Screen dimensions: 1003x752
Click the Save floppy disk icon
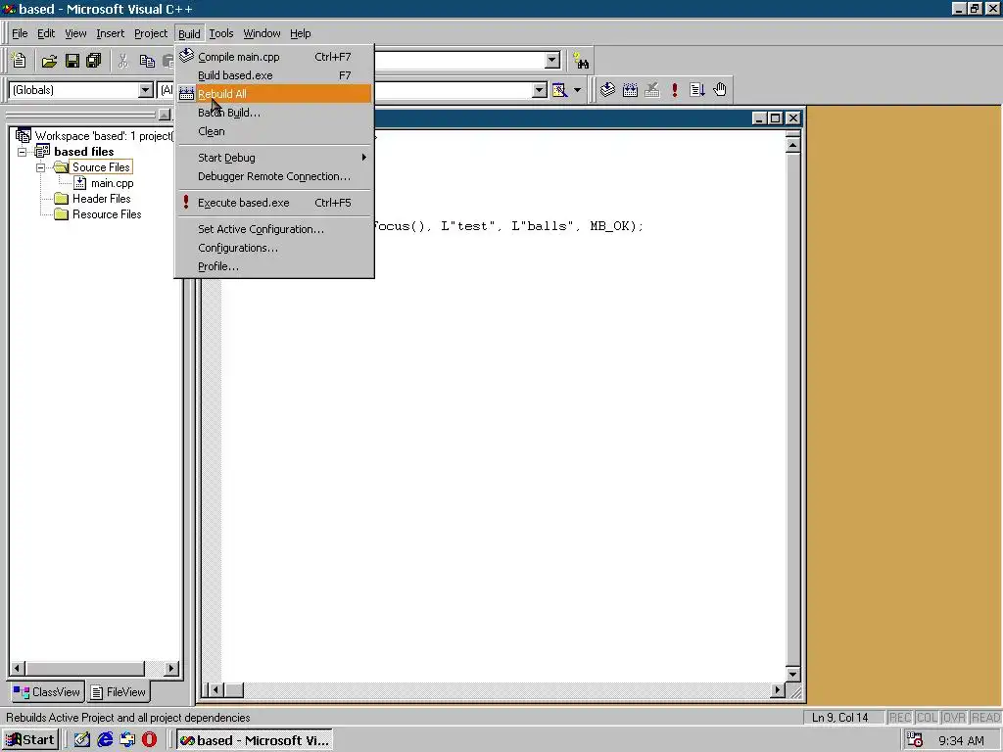(72, 61)
